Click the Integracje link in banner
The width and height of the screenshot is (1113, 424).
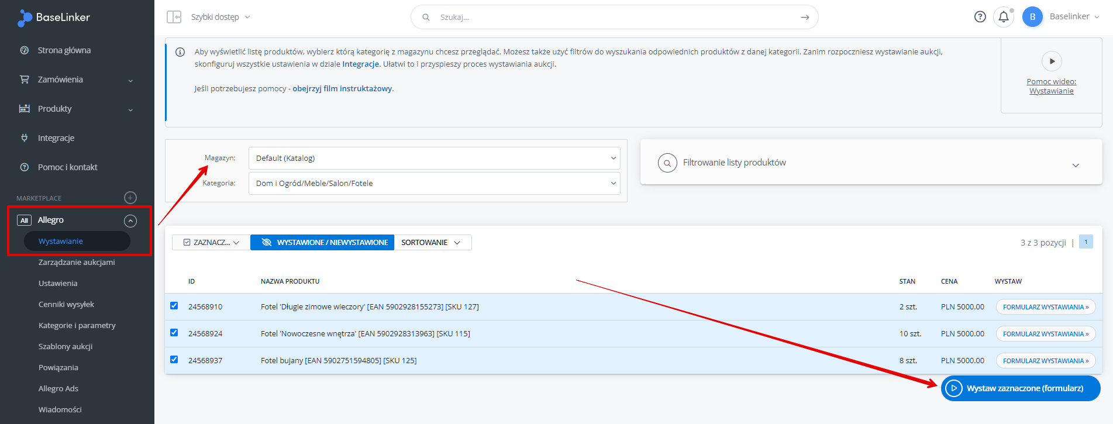[x=361, y=64]
